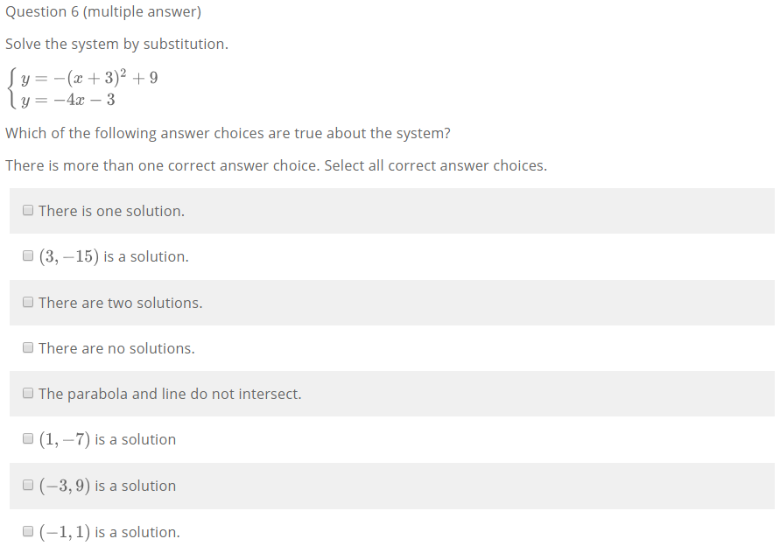Click the 'Question 6 (multiple answer)' heading
The image size is (780, 546).
click(103, 11)
